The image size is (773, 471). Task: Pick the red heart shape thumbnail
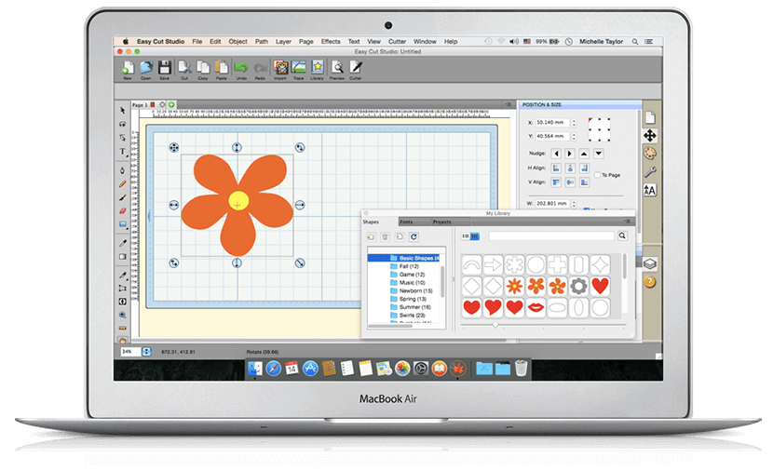[602, 285]
